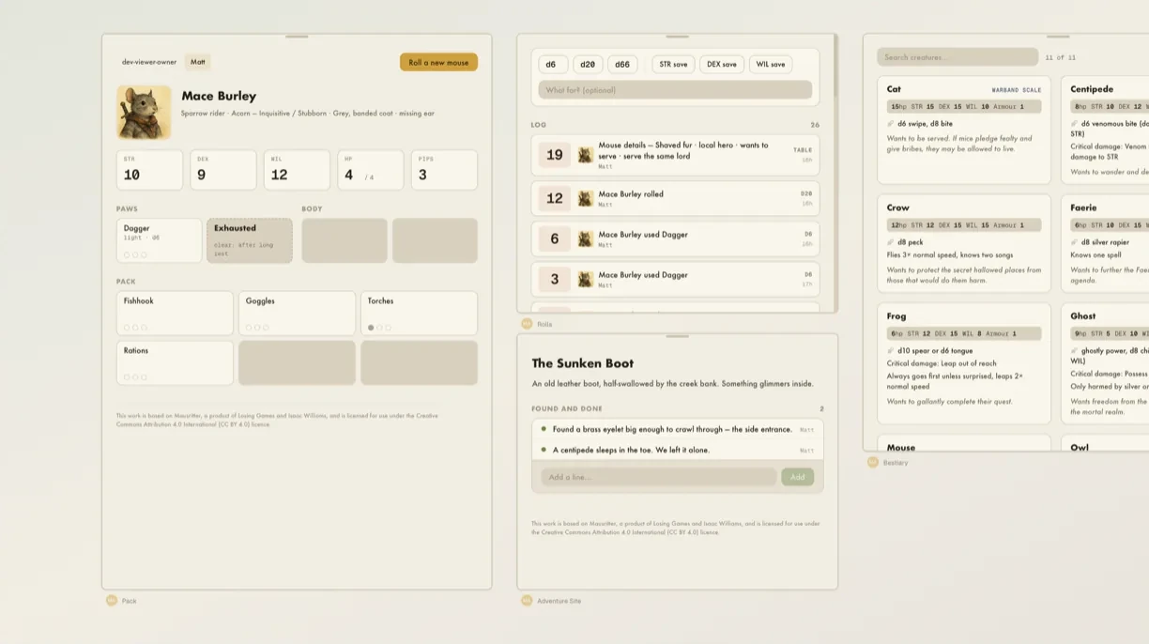Open the STR stat box
This screenshot has width=1149, height=644.
click(x=149, y=170)
